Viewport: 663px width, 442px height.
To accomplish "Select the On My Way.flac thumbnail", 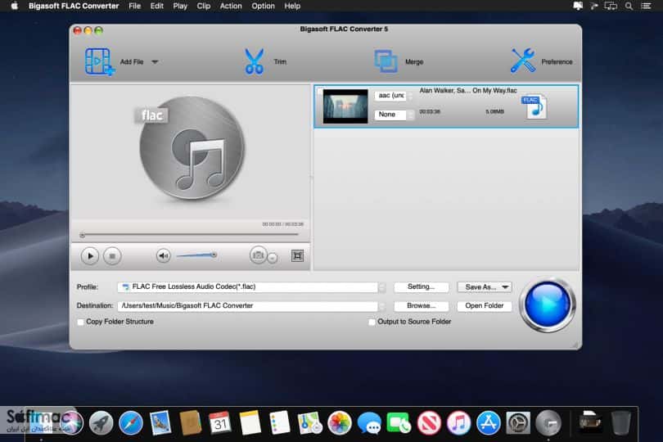I will (x=345, y=106).
